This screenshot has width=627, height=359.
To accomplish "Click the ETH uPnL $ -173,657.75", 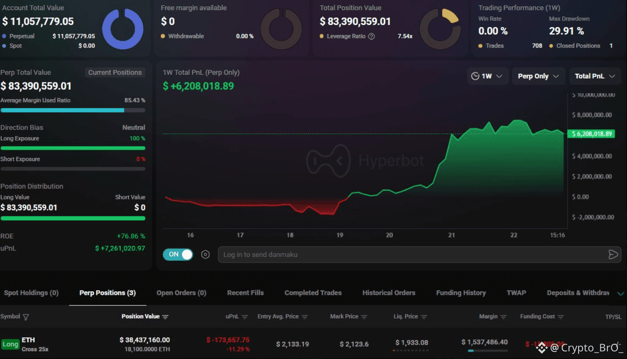I will 228,340.
